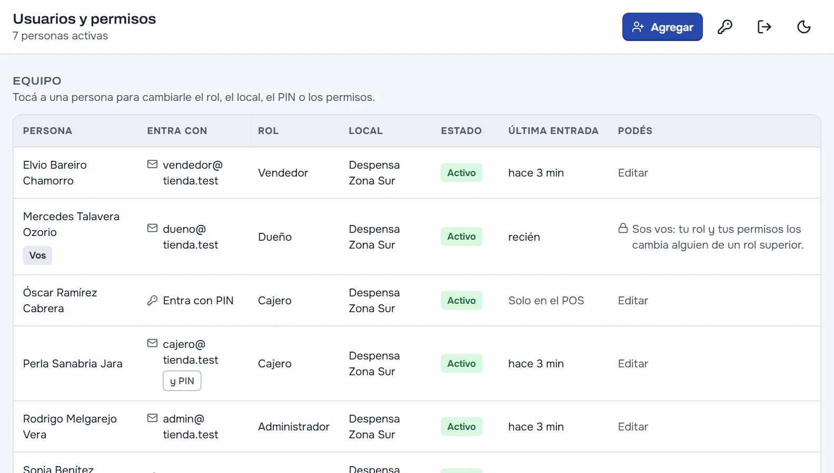Edit Elvio Bareiro Chamorro's permissions

pos(633,173)
